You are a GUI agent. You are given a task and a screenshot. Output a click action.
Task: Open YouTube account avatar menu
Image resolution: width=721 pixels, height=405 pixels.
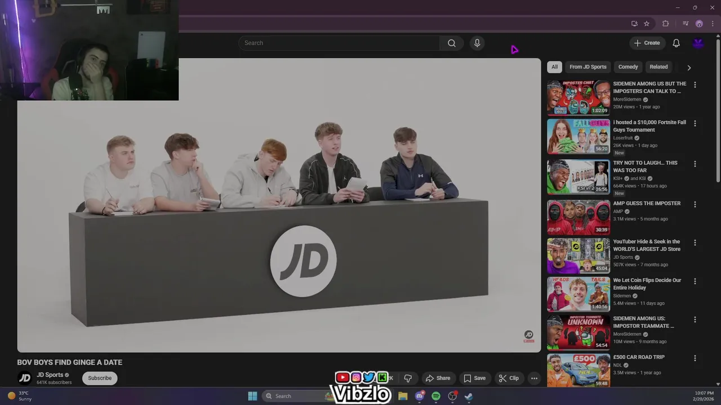pos(698,43)
